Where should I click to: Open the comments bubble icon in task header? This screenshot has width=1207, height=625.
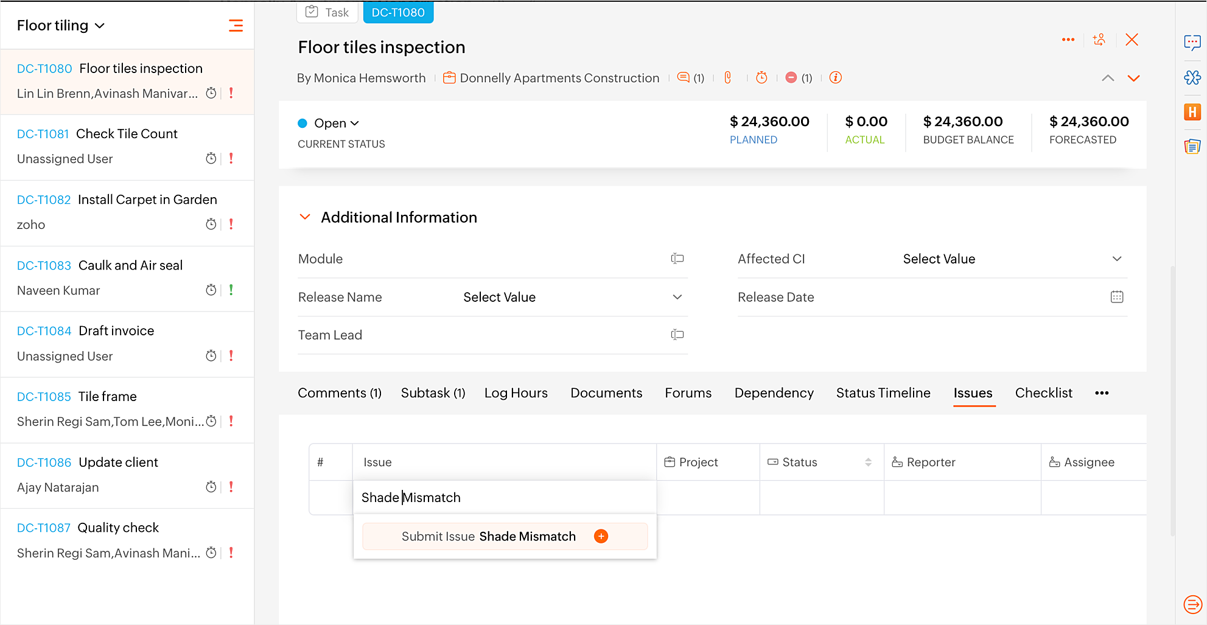point(684,78)
